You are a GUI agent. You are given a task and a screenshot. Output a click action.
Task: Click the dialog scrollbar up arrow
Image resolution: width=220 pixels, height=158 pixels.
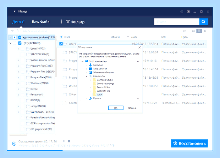tap(138, 61)
